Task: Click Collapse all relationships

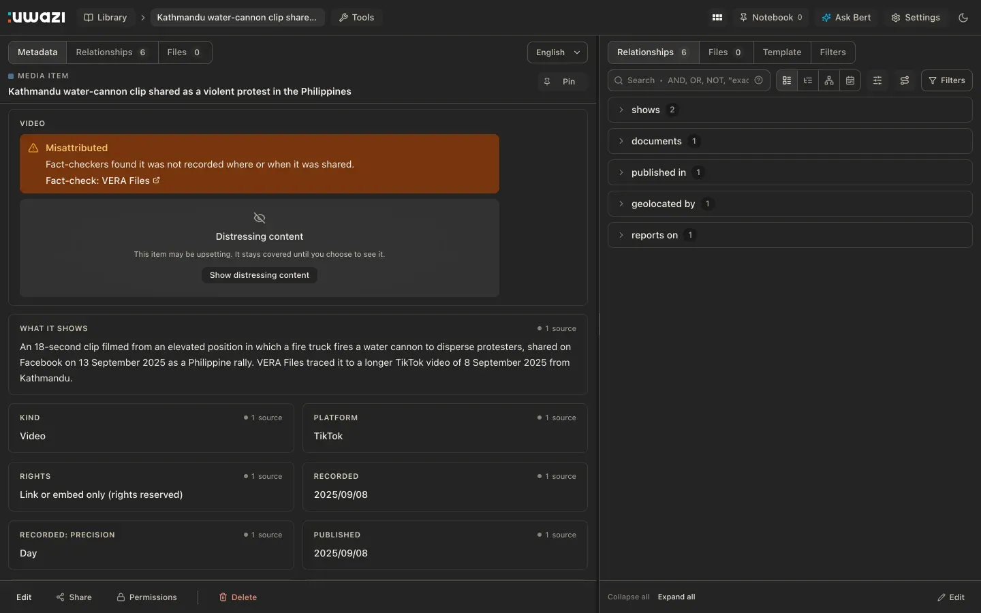Action: 629,597
